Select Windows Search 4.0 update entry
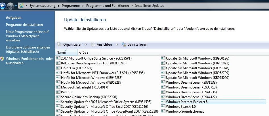269x116 pixels. [x=181, y=107]
